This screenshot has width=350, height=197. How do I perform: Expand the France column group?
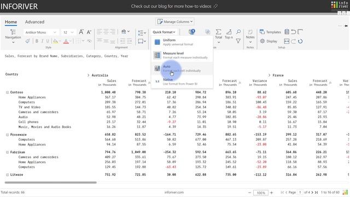pos(269,76)
